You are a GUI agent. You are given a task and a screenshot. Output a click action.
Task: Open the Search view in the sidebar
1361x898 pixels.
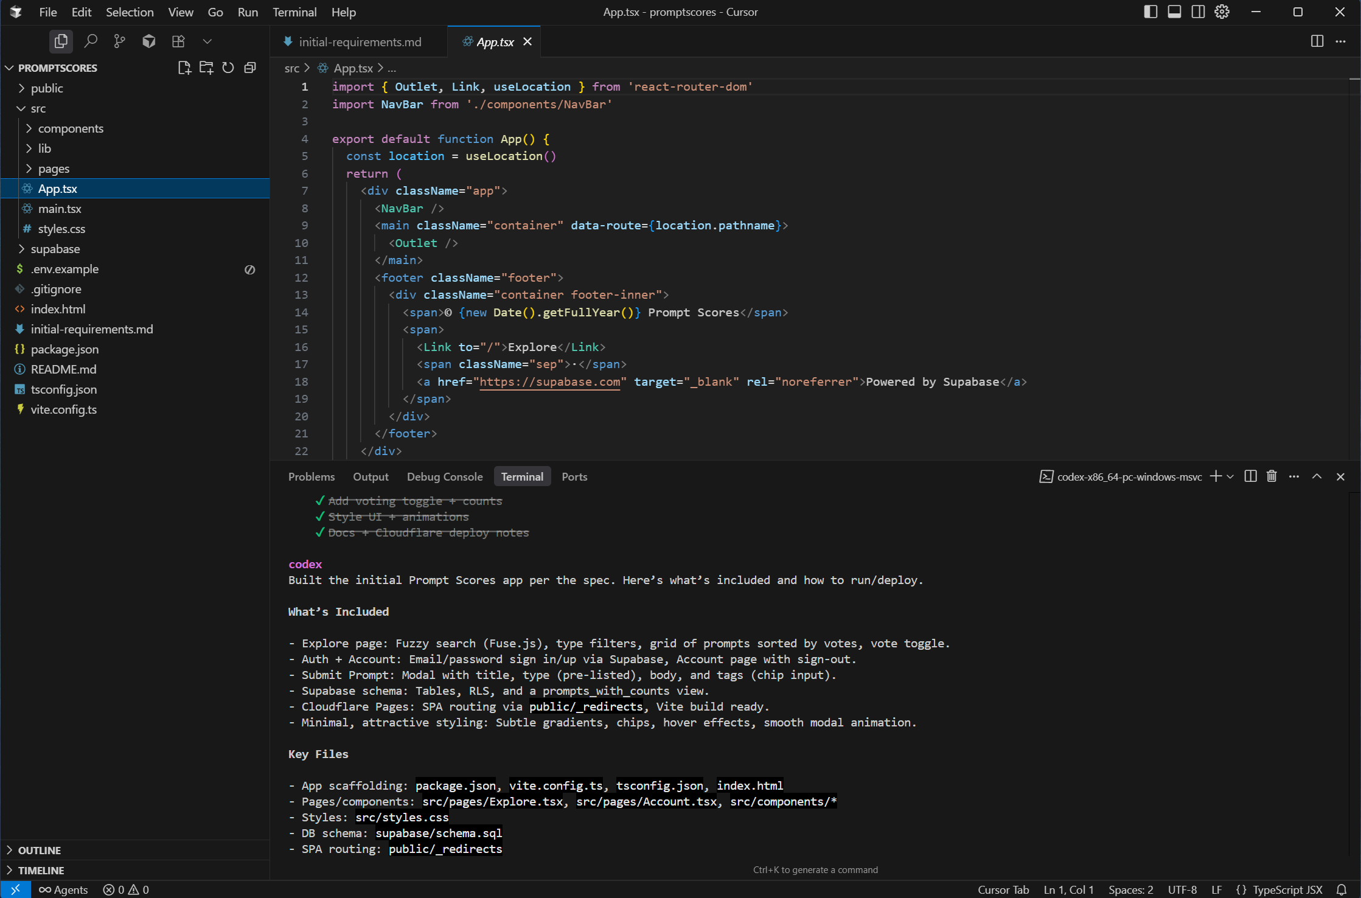[91, 41]
